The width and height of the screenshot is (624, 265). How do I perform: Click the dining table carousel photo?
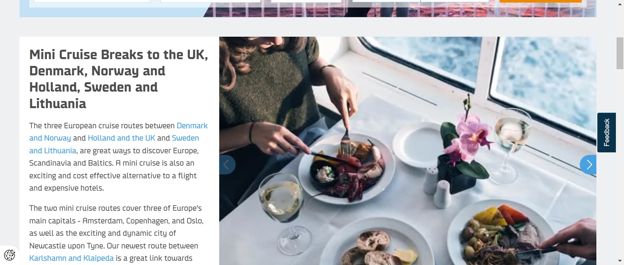(408, 151)
